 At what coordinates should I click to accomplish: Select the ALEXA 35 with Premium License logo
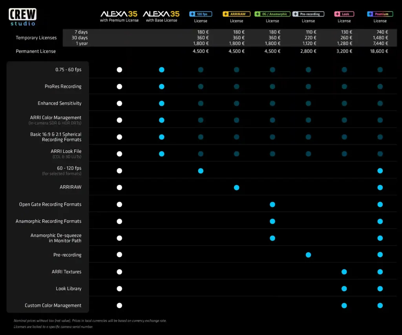point(119,16)
